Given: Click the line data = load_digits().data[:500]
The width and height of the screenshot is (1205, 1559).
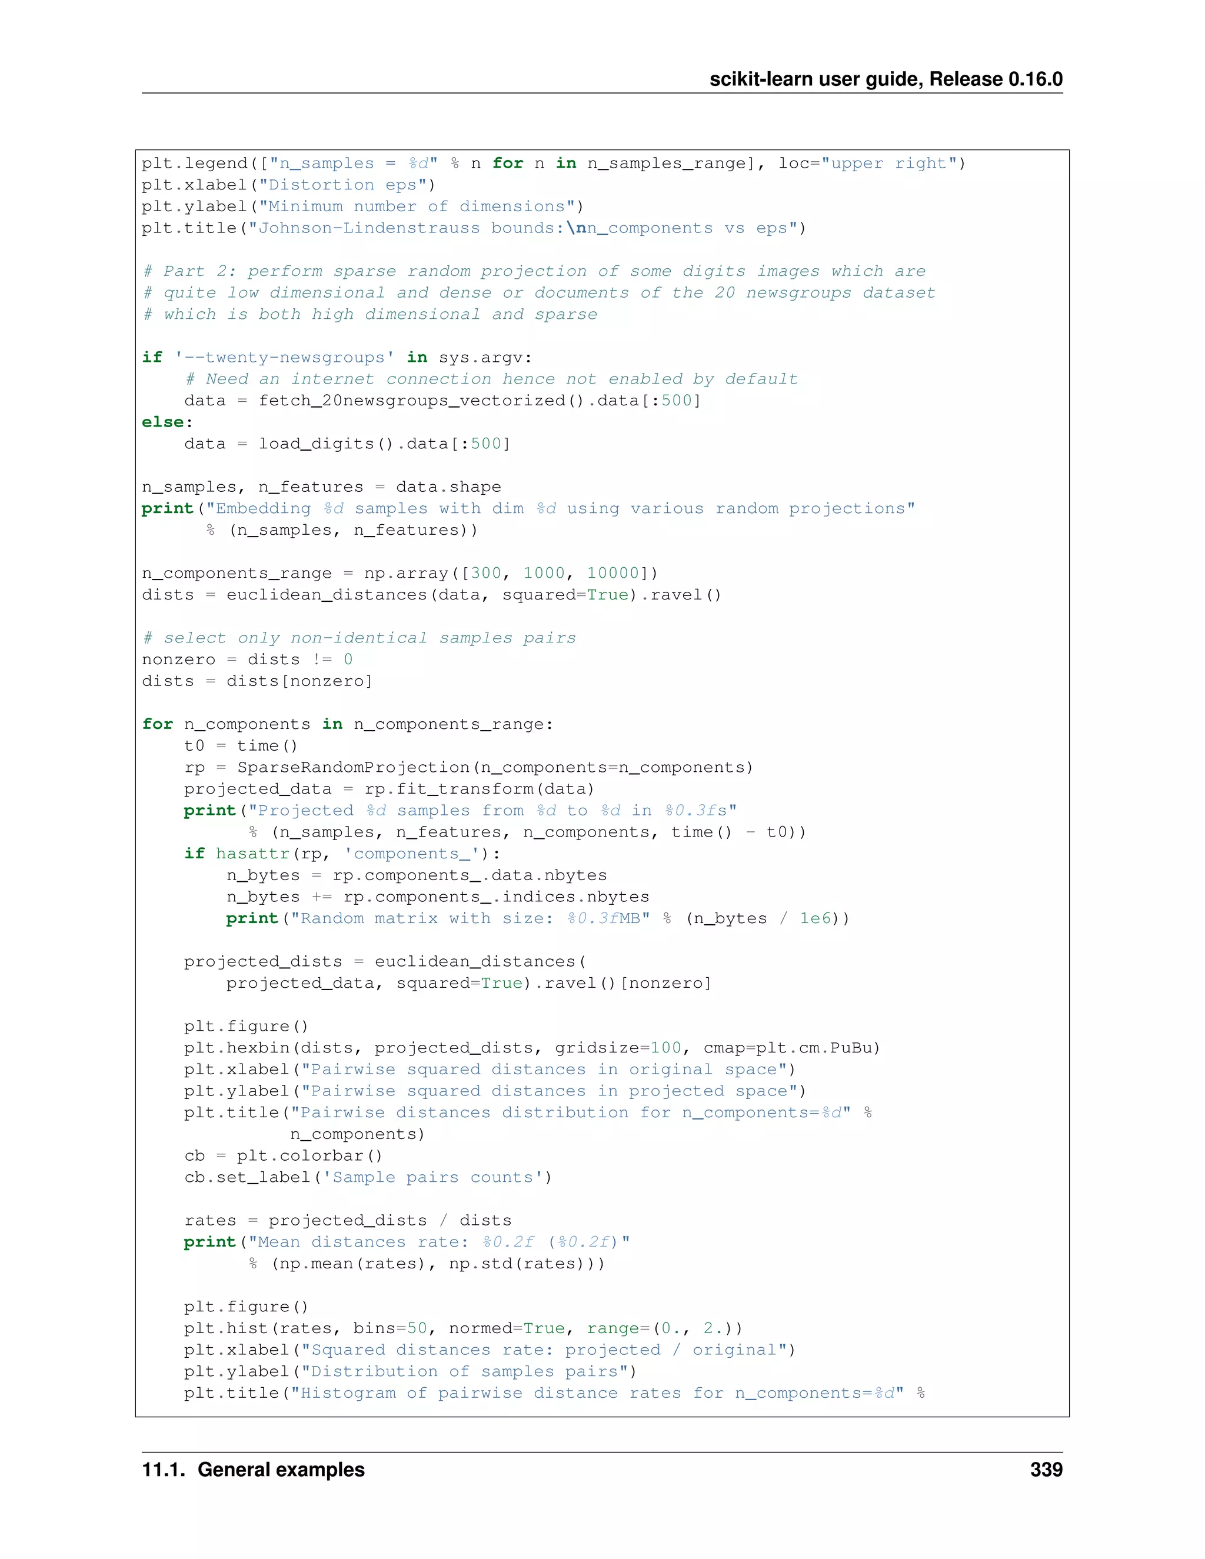Looking at the screenshot, I should (347, 444).
